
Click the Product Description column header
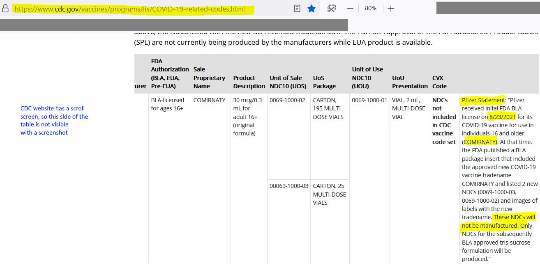249,82
